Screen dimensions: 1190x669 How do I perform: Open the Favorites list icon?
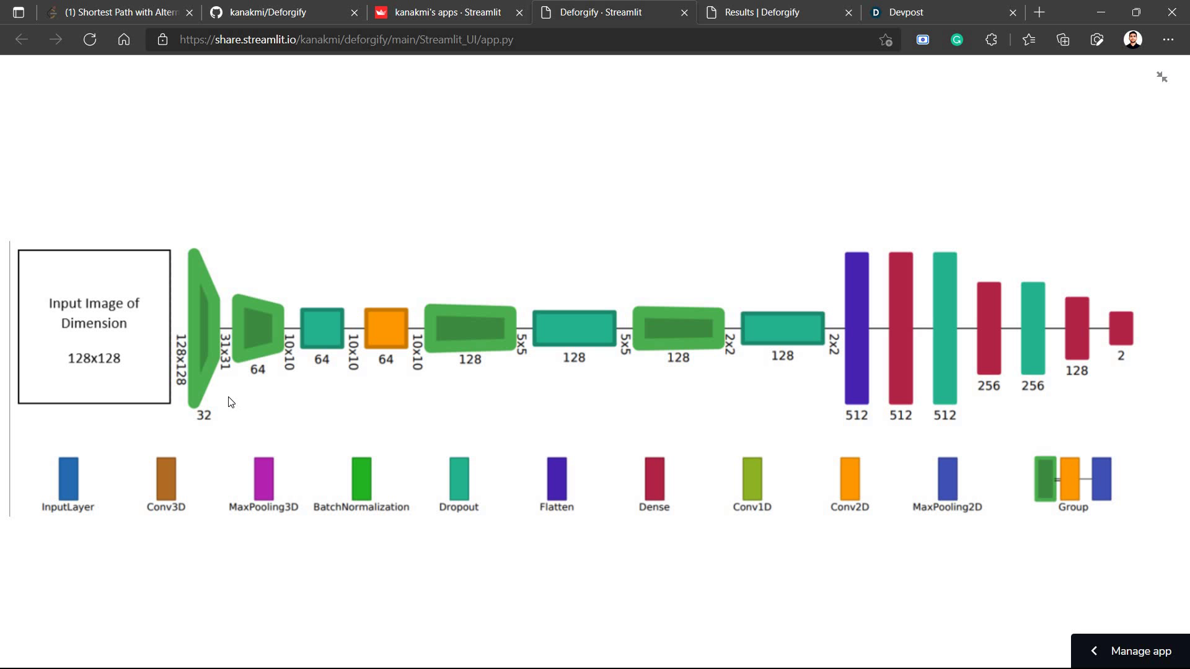pyautogui.click(x=1029, y=40)
